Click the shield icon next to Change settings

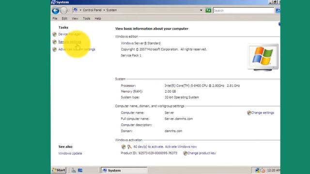point(249,113)
